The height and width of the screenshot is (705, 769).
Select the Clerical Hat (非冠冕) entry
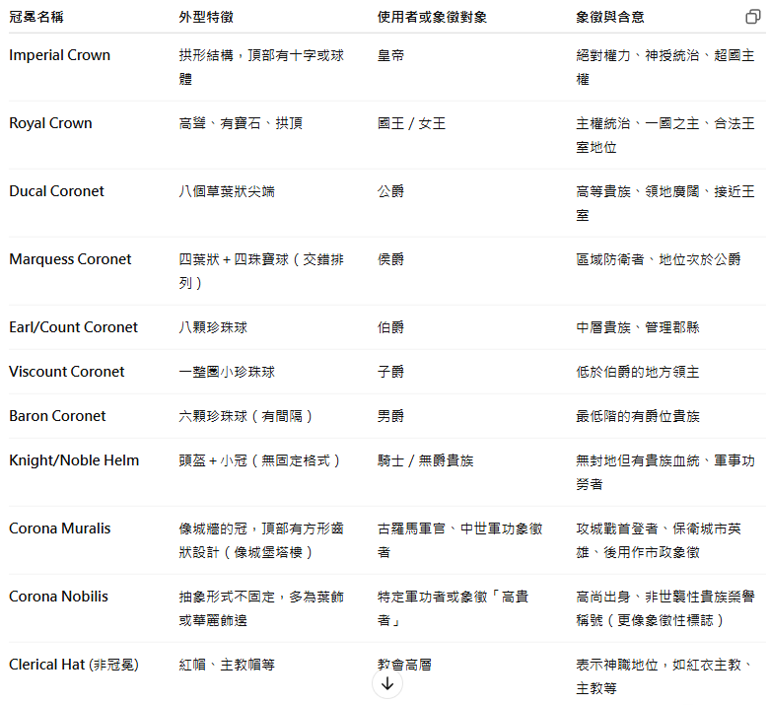74,665
